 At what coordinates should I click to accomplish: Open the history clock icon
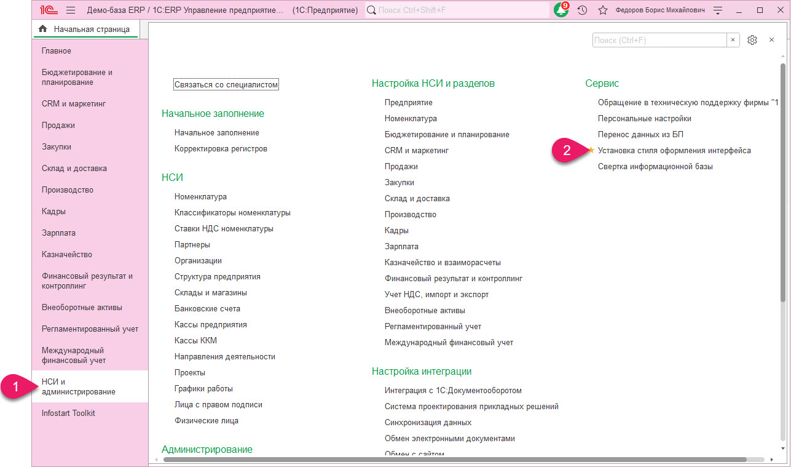tap(582, 10)
